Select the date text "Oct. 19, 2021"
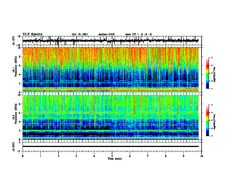 80,34
